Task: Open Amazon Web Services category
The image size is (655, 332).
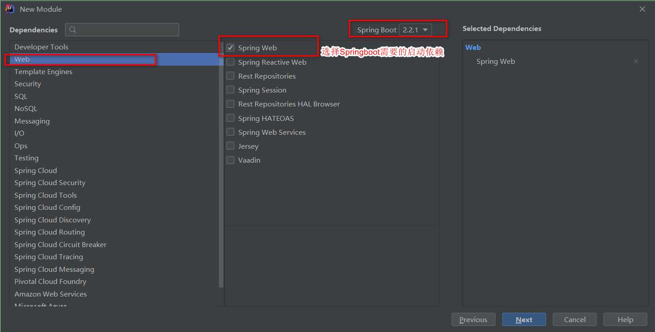Action: click(x=114, y=294)
